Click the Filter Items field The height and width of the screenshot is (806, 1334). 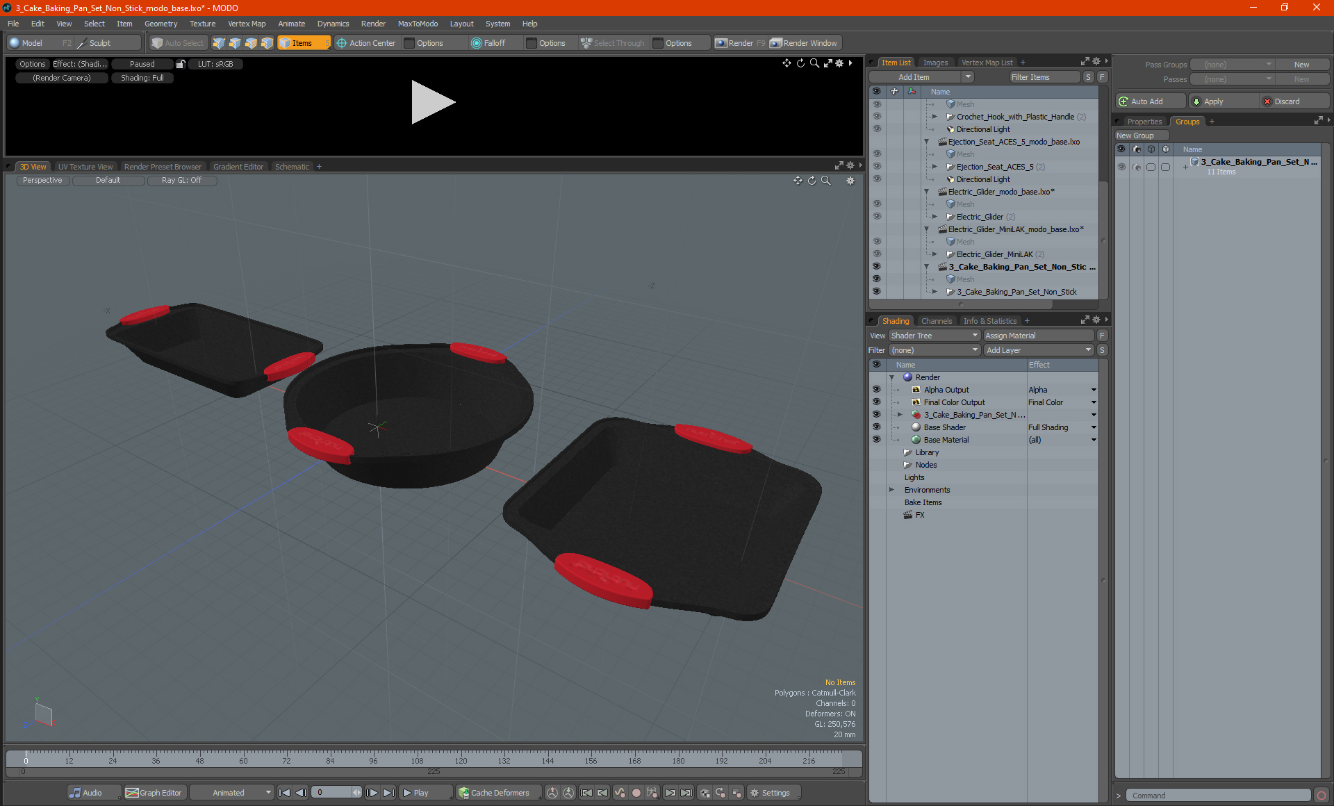coord(1044,77)
